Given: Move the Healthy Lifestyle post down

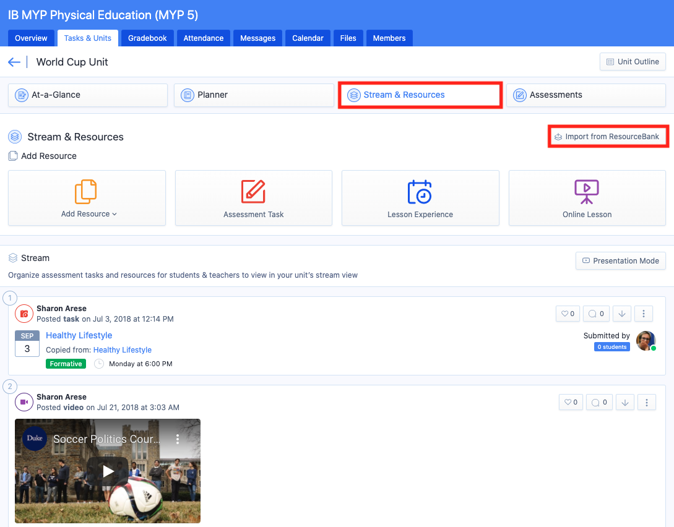Looking at the screenshot, I should pos(622,314).
